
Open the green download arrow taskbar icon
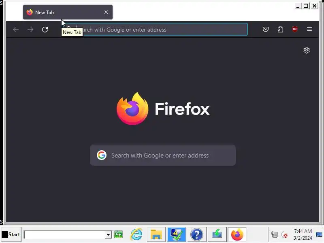coord(217,234)
